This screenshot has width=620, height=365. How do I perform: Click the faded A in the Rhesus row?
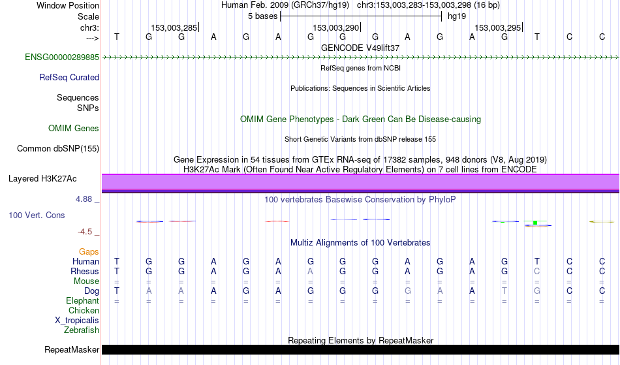click(311, 271)
